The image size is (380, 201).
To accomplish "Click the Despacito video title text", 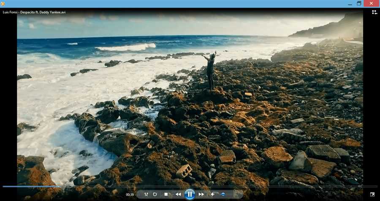I will 34,12.
